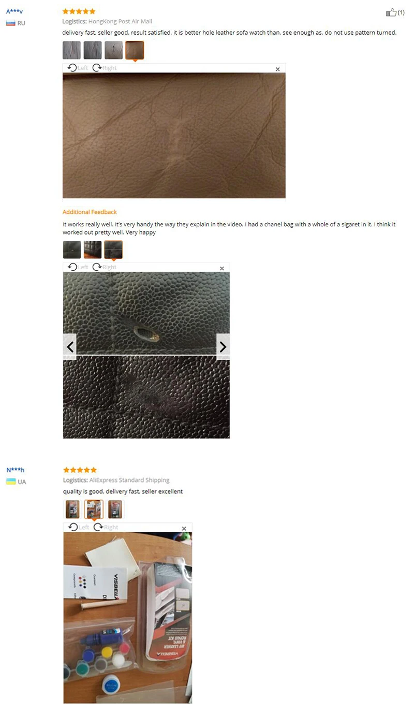
Task: Close the black bag photo viewer
Action: coord(222,268)
